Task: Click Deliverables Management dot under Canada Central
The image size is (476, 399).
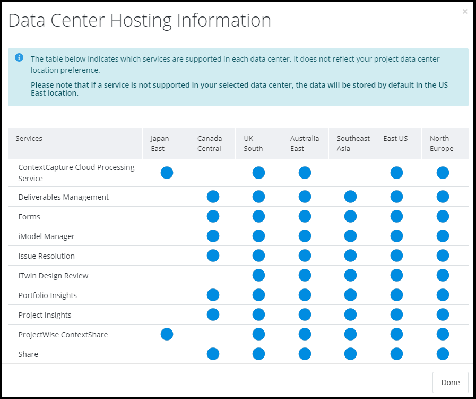Action: coord(213,197)
